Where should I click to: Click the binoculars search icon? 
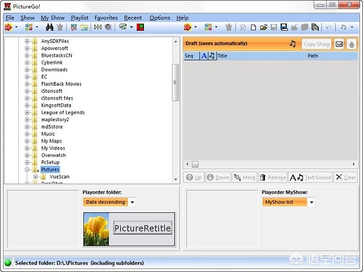(x=50, y=27)
